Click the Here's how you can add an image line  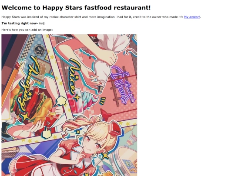tap(27, 30)
